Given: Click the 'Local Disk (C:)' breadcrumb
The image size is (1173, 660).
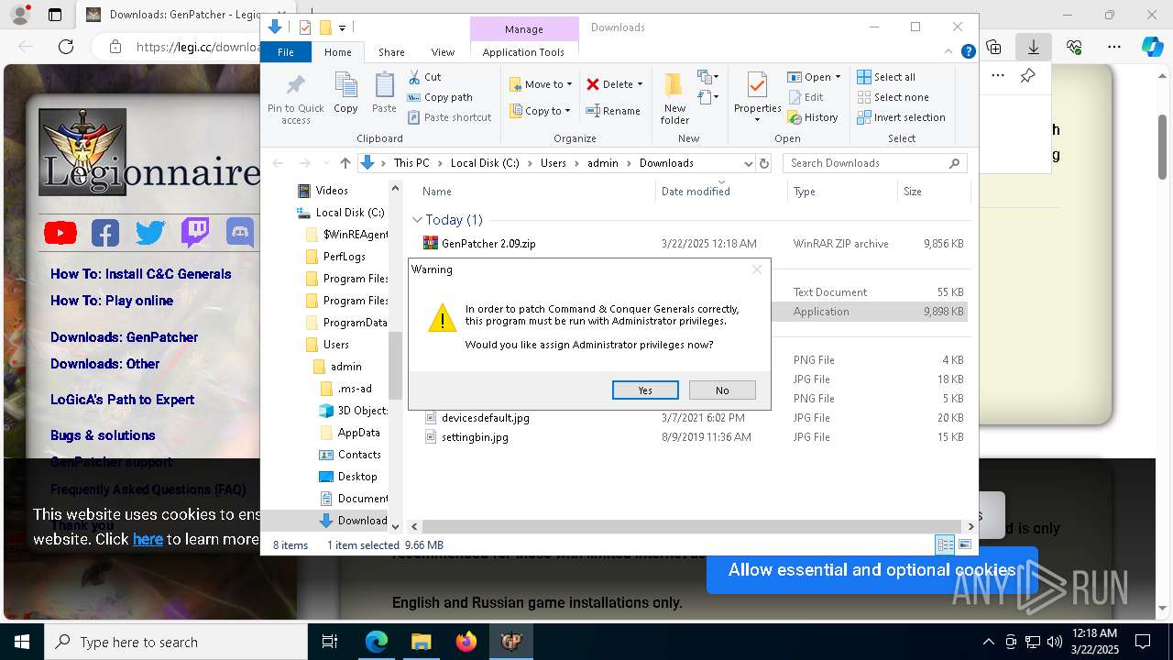Looking at the screenshot, I should pos(485,163).
